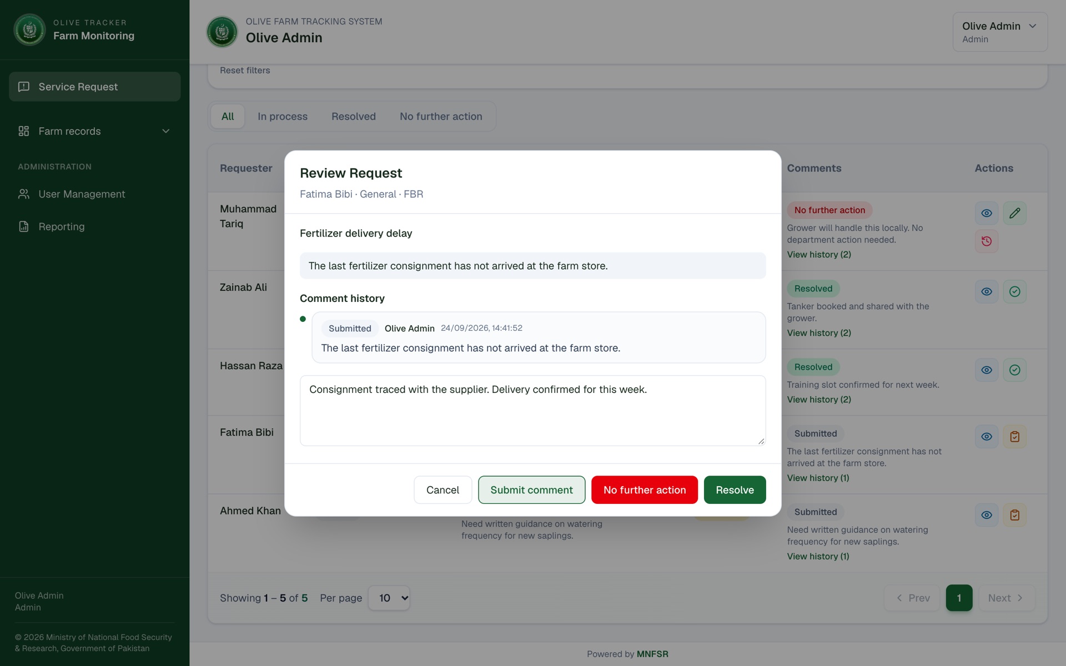
Task: View the Ahmed Khan request via eye icon
Action: pos(987,514)
